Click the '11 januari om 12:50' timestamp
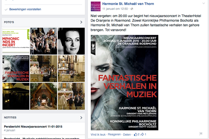 115,9
